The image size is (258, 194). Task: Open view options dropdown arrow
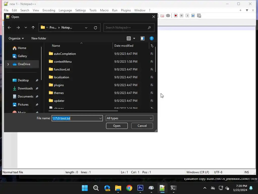pyautogui.click(x=134, y=38)
